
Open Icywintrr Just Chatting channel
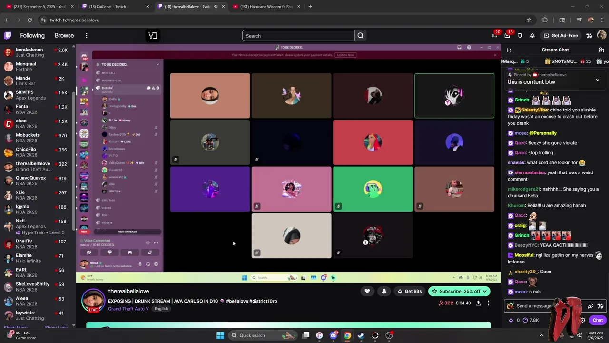(x=37, y=315)
